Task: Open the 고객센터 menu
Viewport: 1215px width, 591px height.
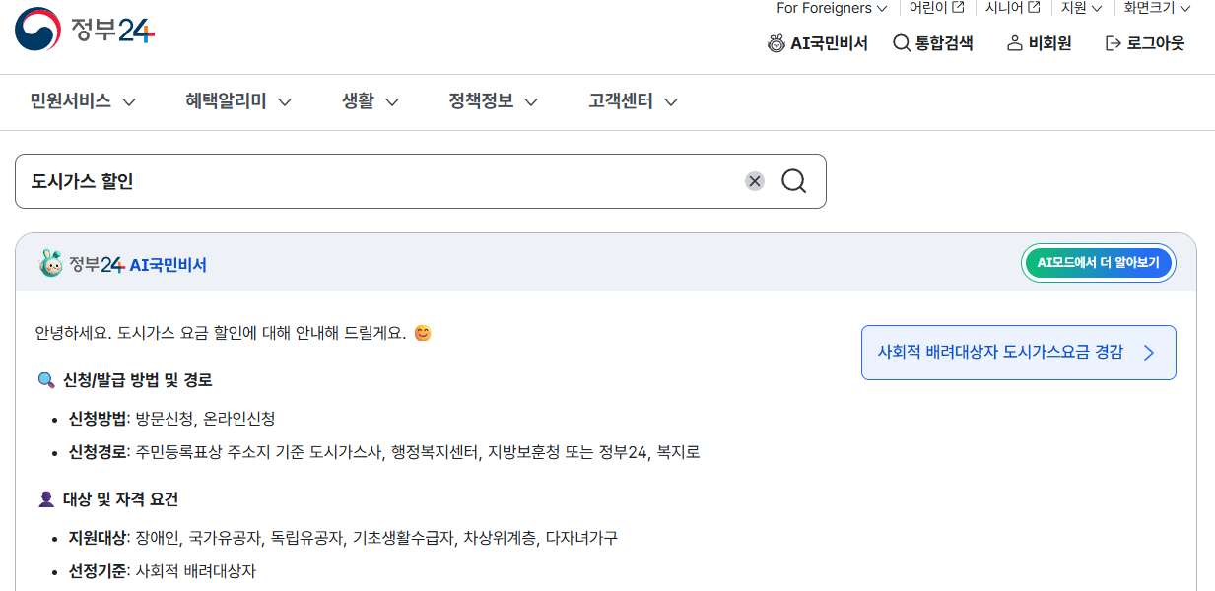Action: [x=634, y=101]
